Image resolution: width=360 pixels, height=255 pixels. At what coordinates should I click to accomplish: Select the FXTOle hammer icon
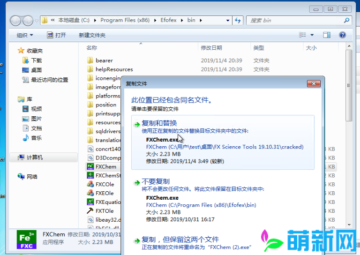[90, 210]
